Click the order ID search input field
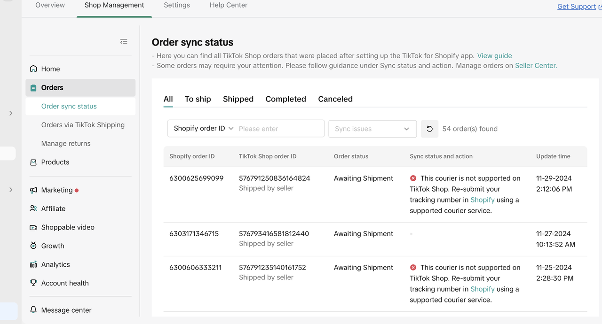The height and width of the screenshot is (324, 602). (x=279, y=129)
